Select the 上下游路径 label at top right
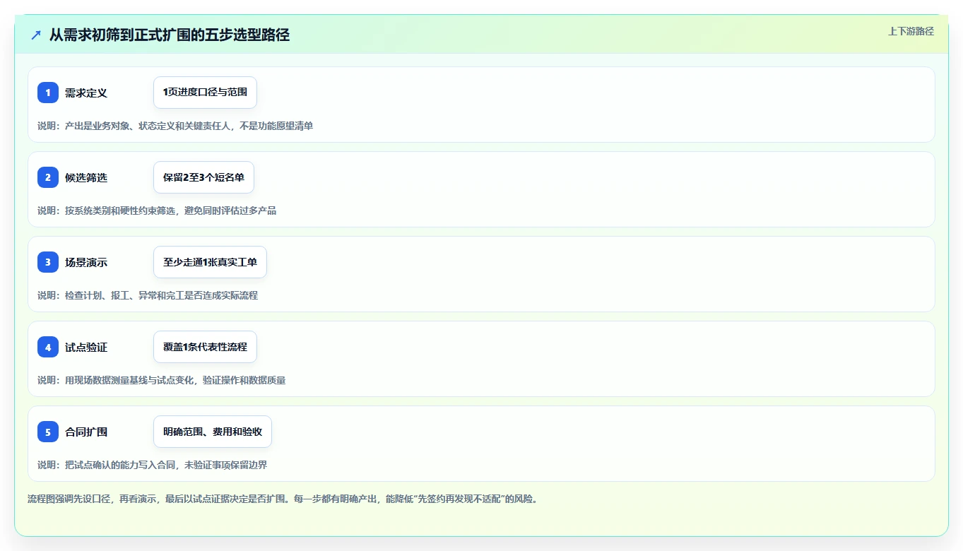 point(911,31)
